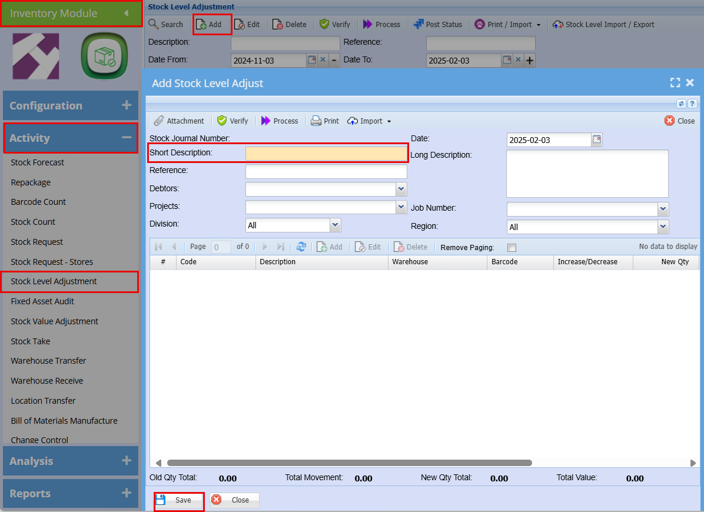The height and width of the screenshot is (512, 704).
Task: Click the horizontal scrollbar of the grid
Action: [x=349, y=463]
